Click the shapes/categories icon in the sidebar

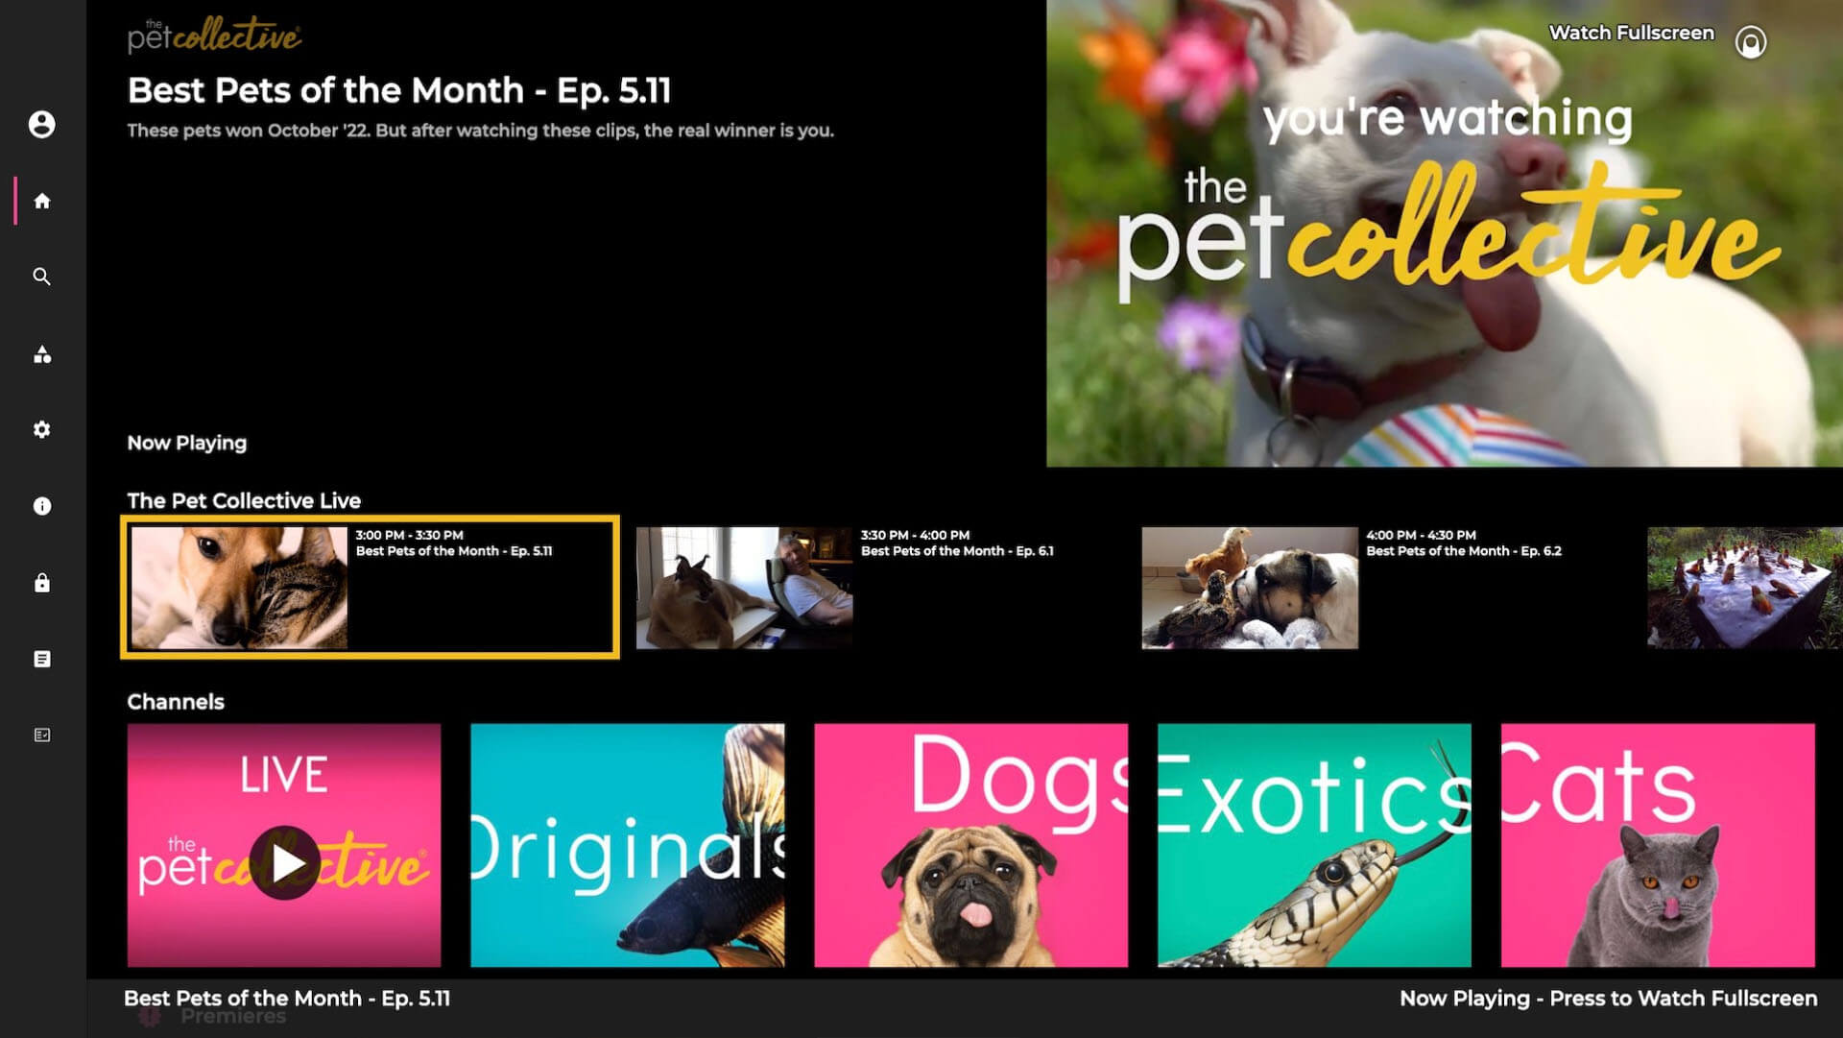coord(42,353)
